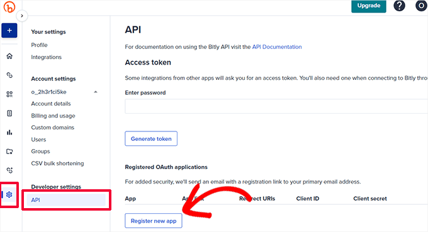428x232 pixels.
Task: Click the App column header
Action: coord(130,199)
